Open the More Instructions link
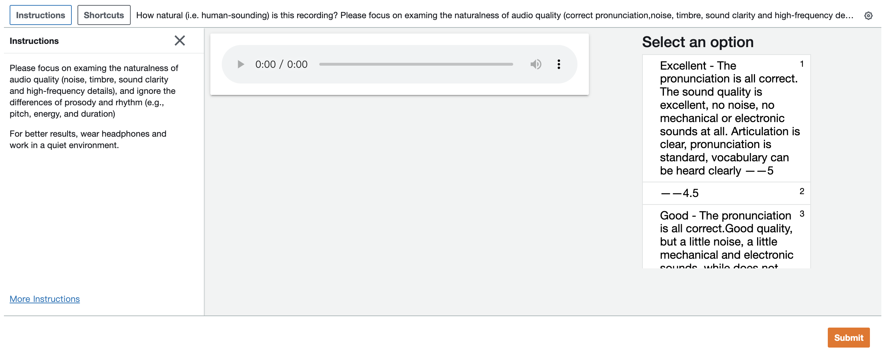Screen dimensions: 886x349 [x=45, y=299]
